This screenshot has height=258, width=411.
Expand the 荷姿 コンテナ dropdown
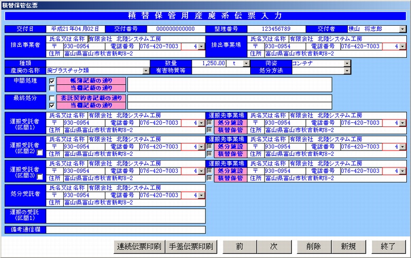[x=347, y=63]
